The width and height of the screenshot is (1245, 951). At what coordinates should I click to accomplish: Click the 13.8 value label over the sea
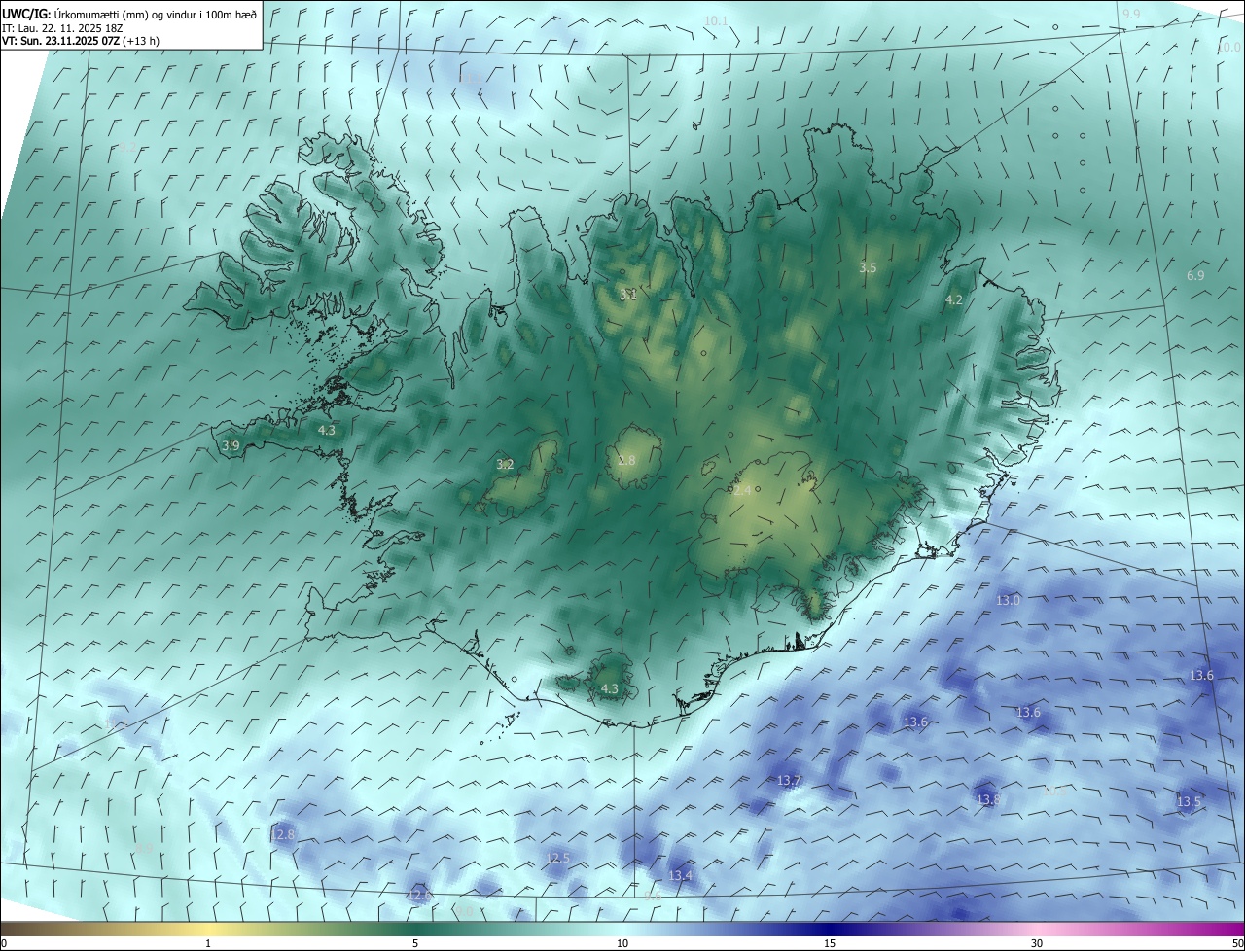(x=988, y=799)
